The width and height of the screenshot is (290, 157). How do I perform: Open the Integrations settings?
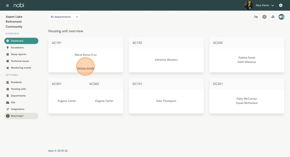[x=18, y=109]
